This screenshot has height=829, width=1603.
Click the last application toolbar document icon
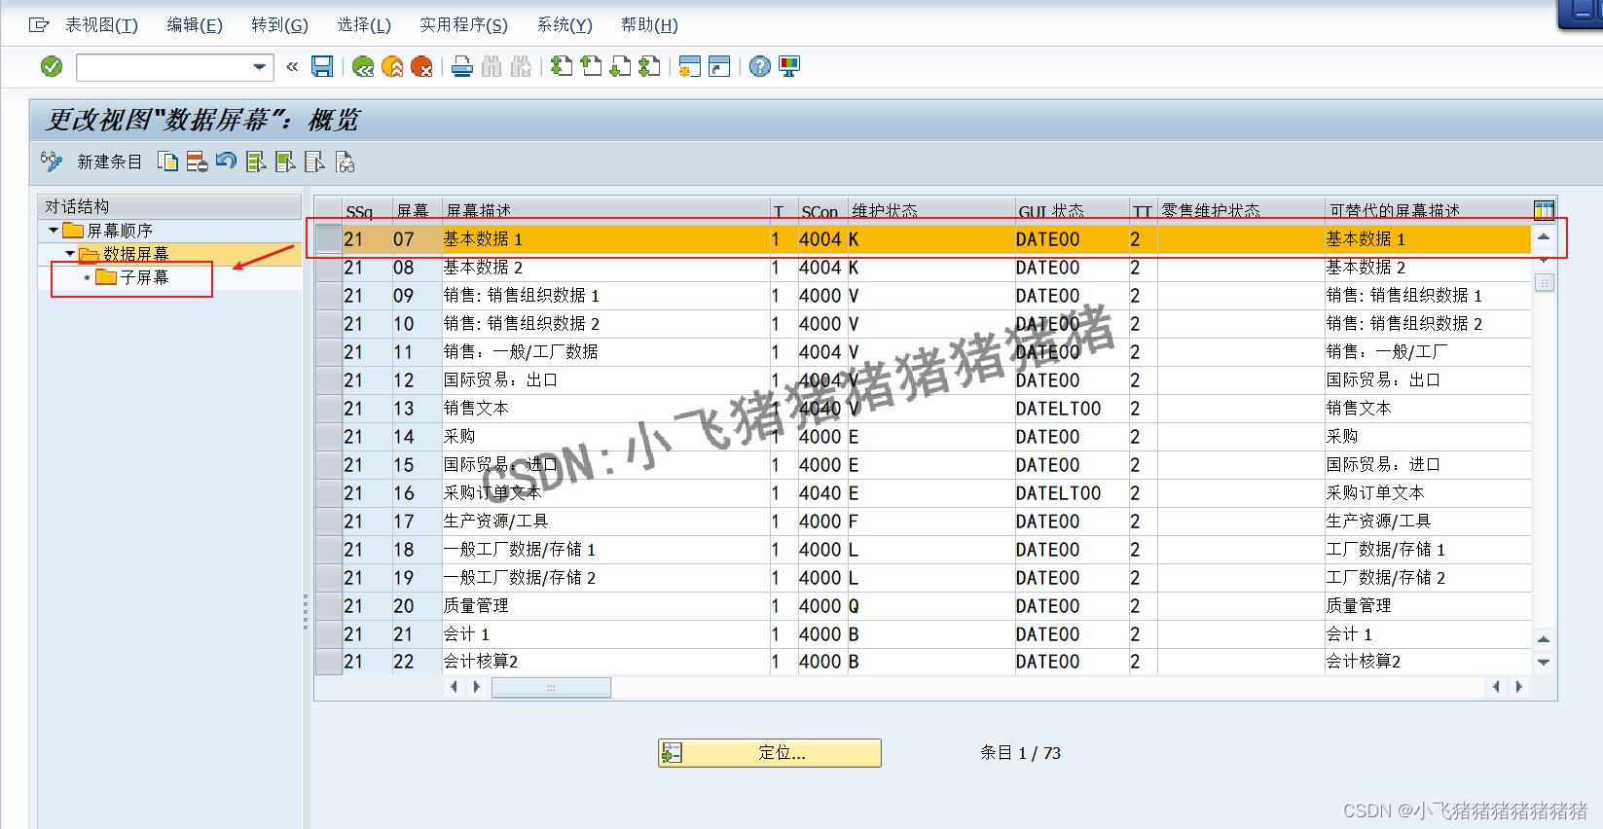pyautogui.click(x=345, y=162)
